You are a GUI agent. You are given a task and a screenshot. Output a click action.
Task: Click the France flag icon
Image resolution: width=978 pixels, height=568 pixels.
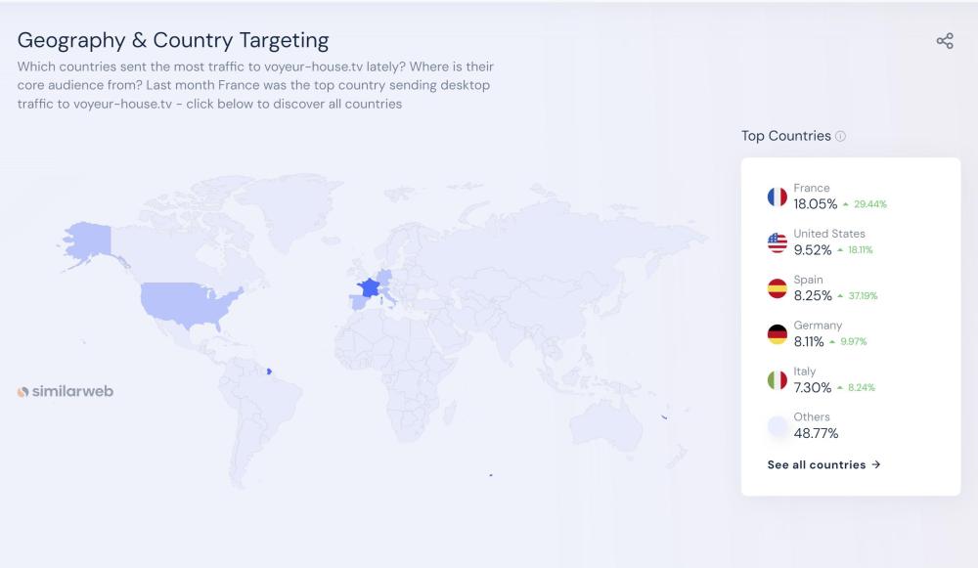[778, 197]
